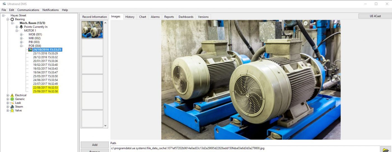392x152 pixels.
Task: Expand the PIB (003) tree node
Action: coord(22,42)
